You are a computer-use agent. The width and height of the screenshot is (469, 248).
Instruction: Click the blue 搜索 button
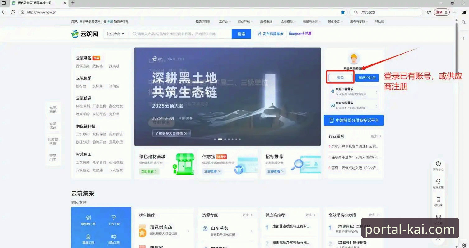coord(241,34)
